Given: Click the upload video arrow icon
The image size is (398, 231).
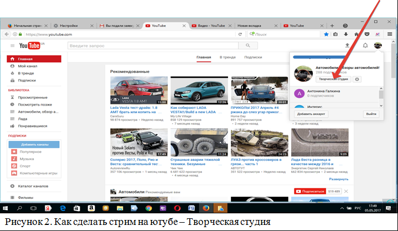Looking at the screenshot, I should coord(347,45).
